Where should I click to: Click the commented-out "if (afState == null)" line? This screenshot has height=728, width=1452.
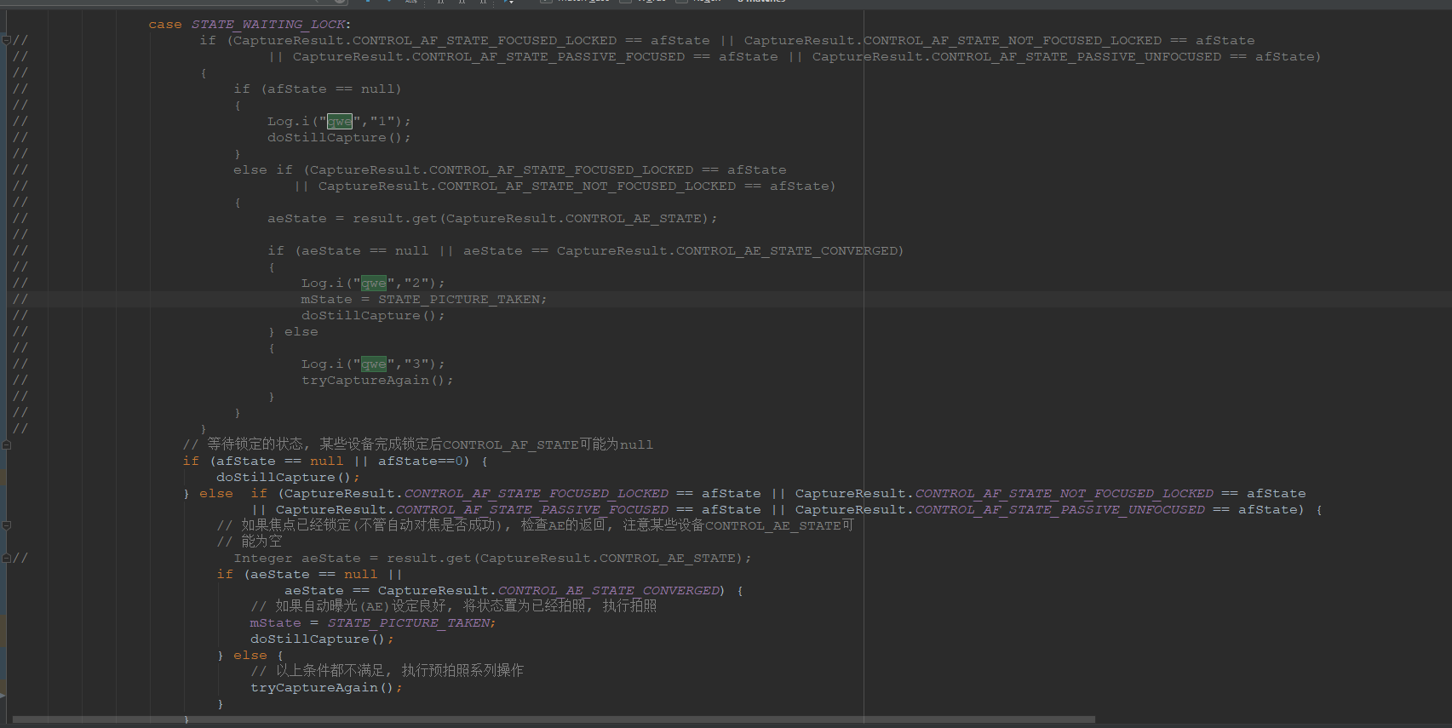click(x=317, y=89)
